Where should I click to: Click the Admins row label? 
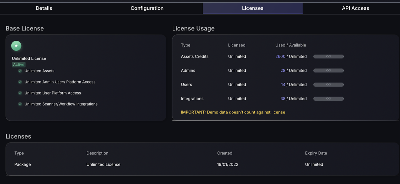click(188, 71)
